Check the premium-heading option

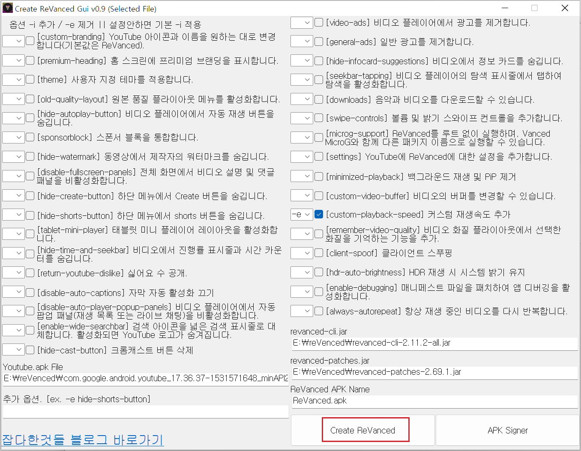[30, 60]
